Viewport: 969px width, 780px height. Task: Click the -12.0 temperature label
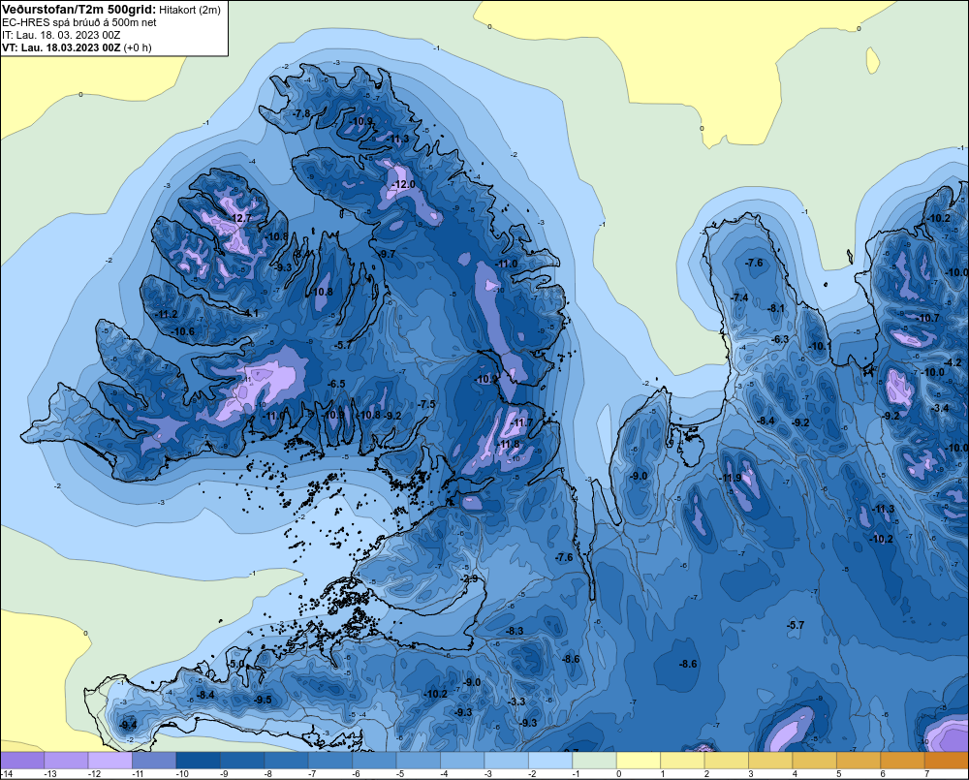point(403,184)
